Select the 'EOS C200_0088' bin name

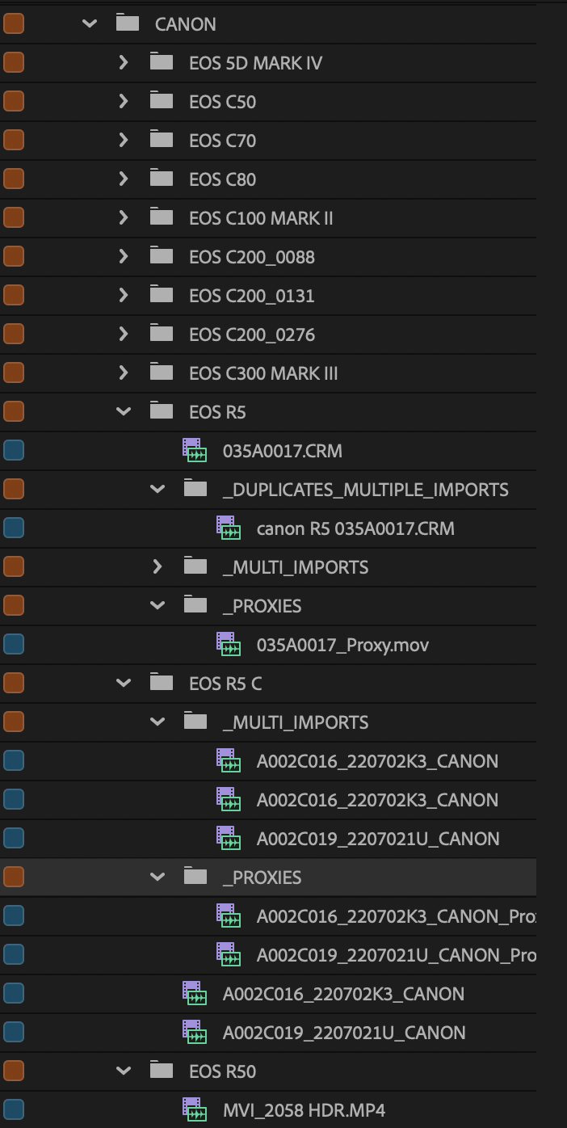[252, 257]
